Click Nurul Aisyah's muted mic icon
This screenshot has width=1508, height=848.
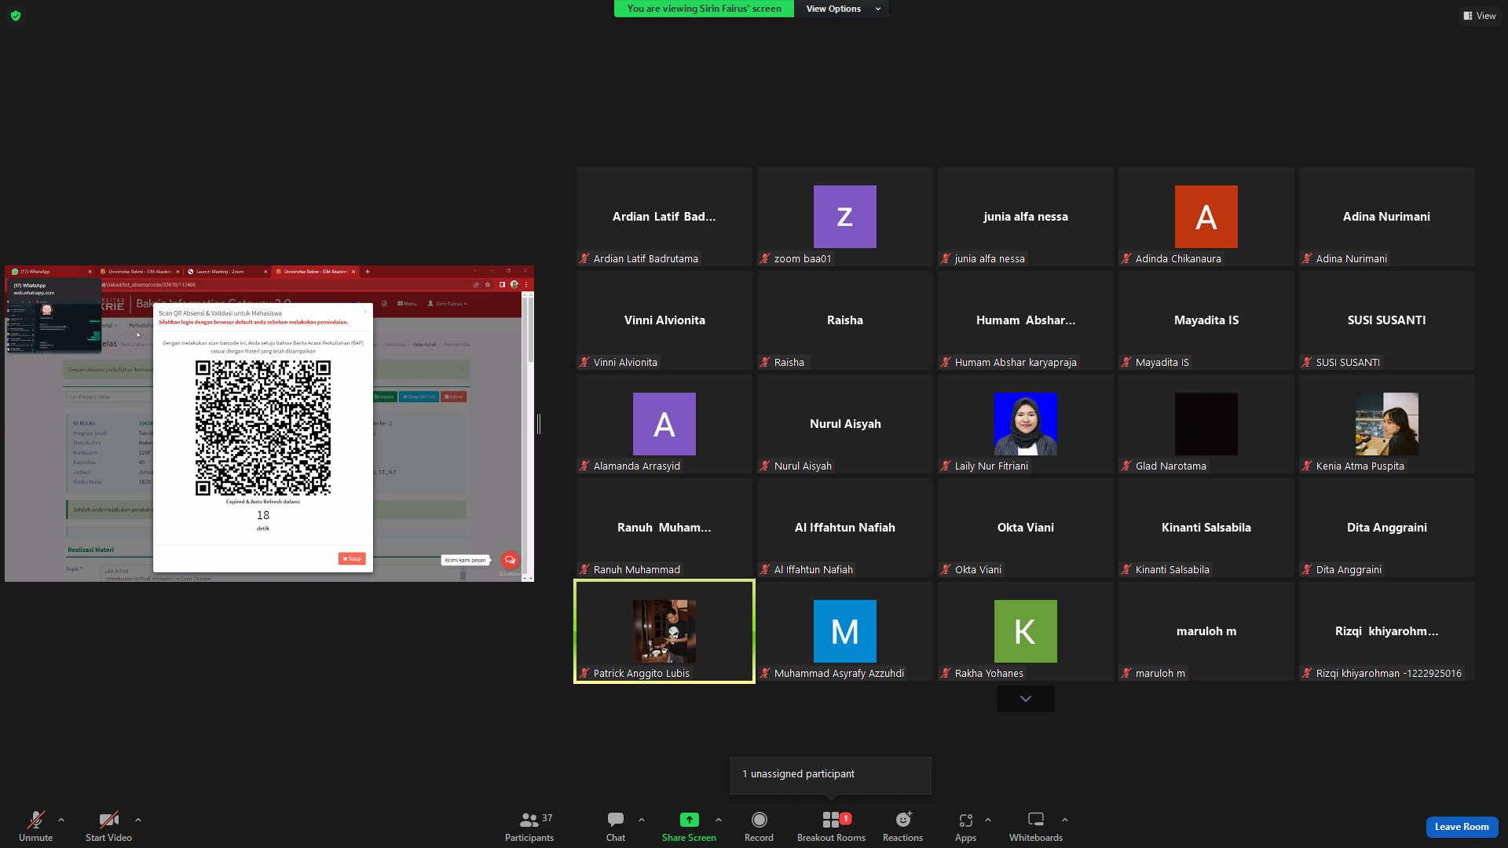(765, 466)
